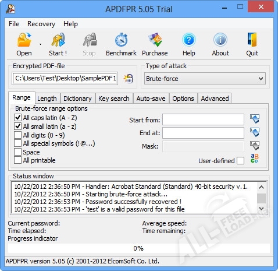
Task: Start the password recovery with Start ! icon
Action: tap(58, 40)
